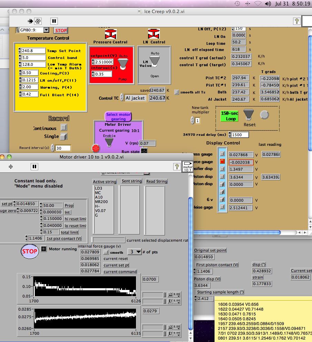Click the LN Control red valve icon
This screenshot has width=312, height=342.
point(154,34)
